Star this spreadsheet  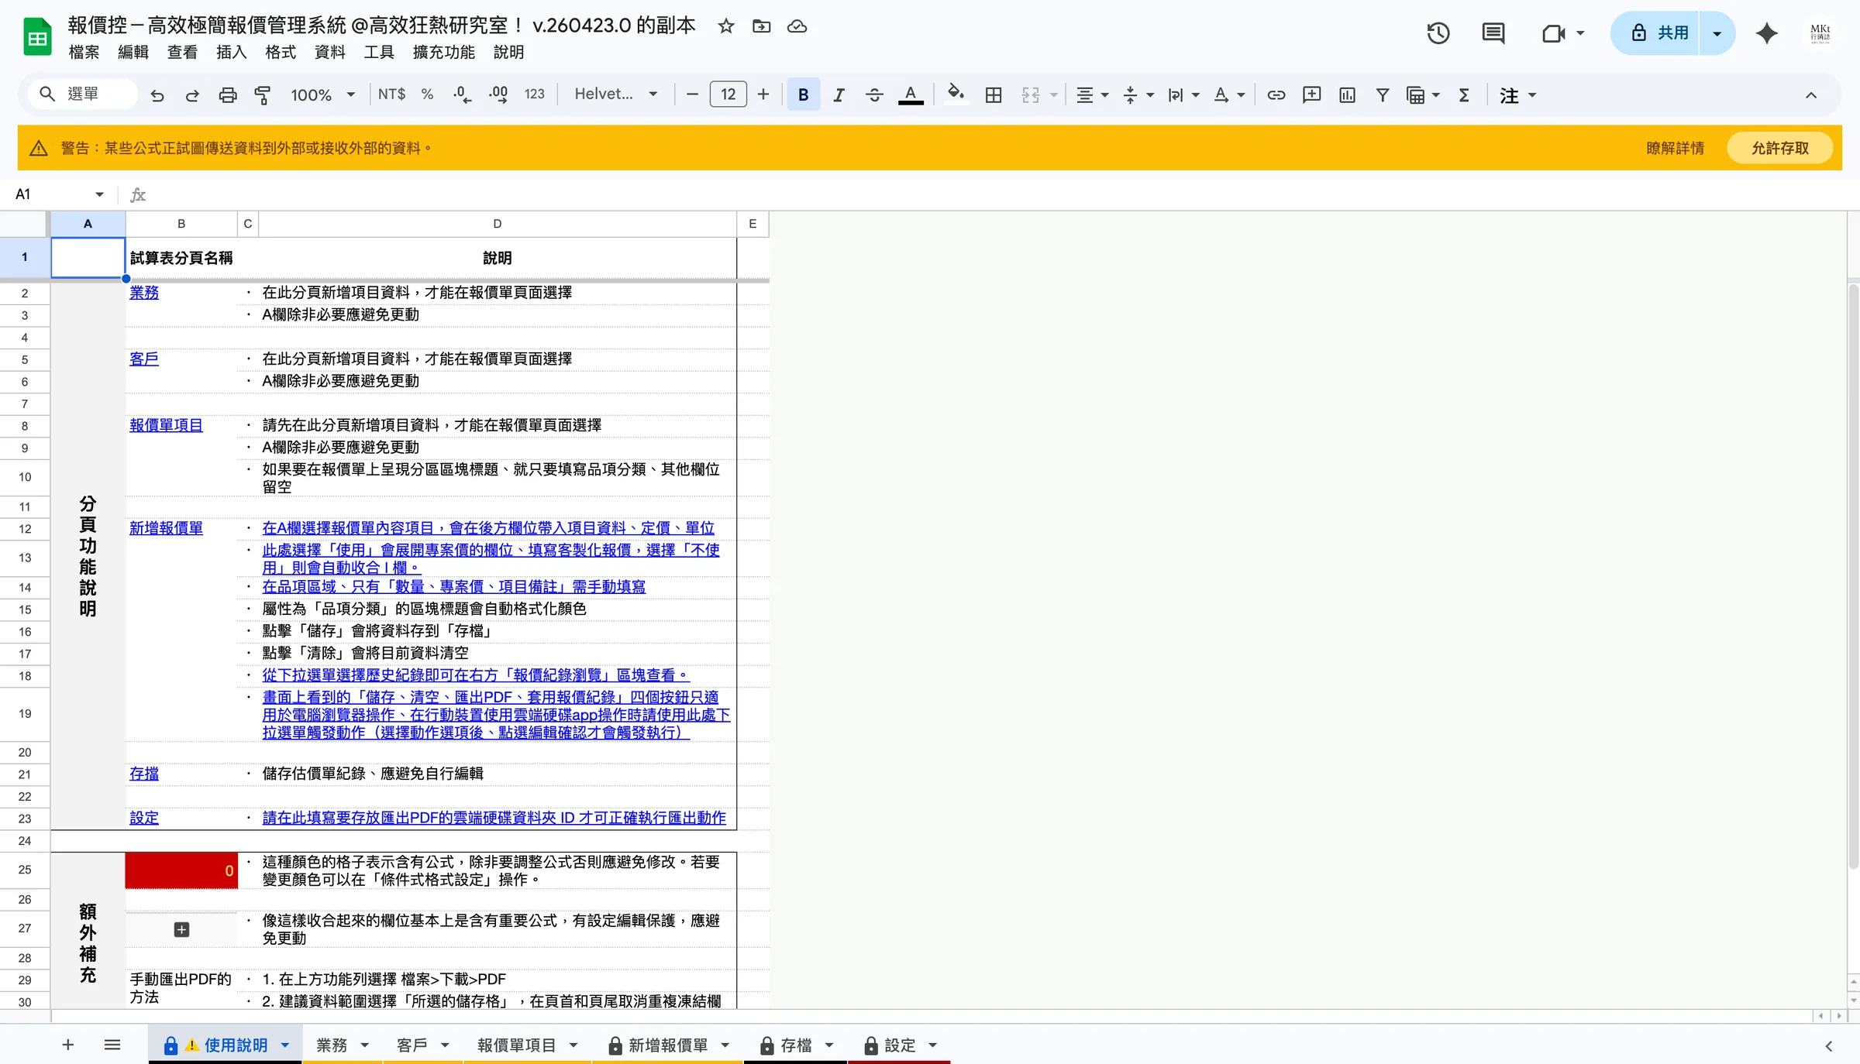[x=726, y=26]
